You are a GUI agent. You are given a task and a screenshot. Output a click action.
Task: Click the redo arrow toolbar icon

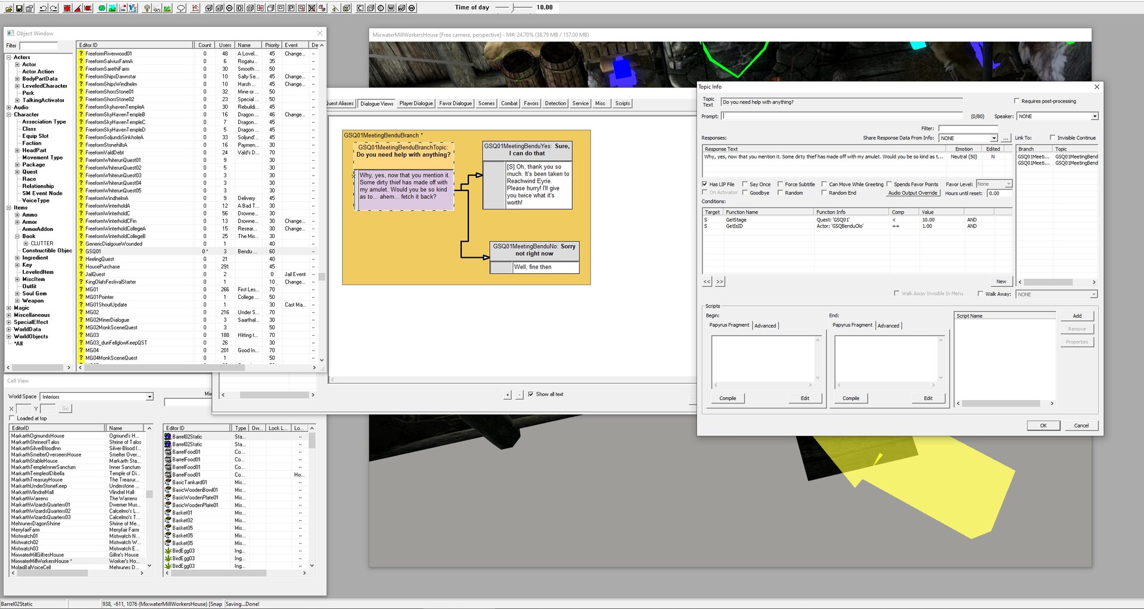pyautogui.click(x=54, y=8)
